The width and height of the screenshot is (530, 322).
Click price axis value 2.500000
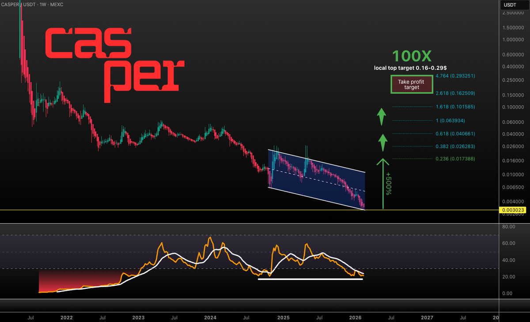pyautogui.click(x=514, y=12)
